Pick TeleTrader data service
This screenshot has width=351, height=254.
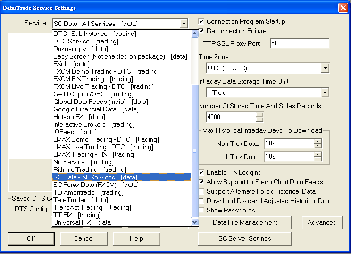click(x=122, y=200)
